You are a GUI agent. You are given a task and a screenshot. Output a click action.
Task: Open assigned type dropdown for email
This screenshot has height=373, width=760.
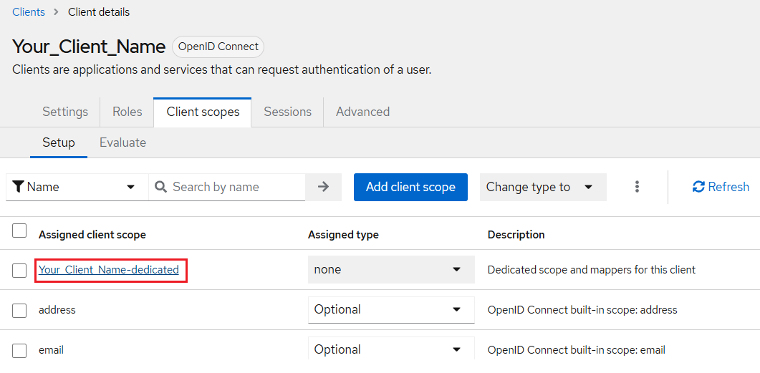click(391, 350)
